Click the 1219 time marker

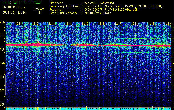click(x=151, y=24)
